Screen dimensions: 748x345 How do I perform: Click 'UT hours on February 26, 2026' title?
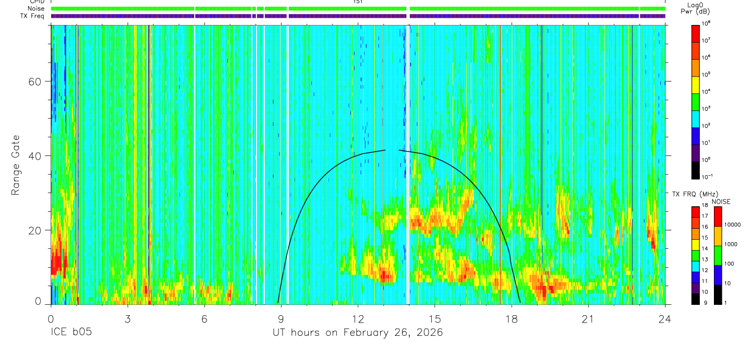tap(358, 333)
